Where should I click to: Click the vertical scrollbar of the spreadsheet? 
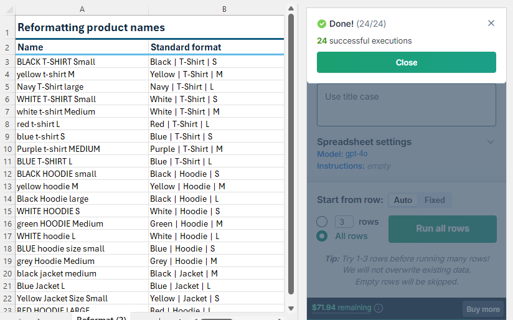pyautogui.click(x=290, y=156)
